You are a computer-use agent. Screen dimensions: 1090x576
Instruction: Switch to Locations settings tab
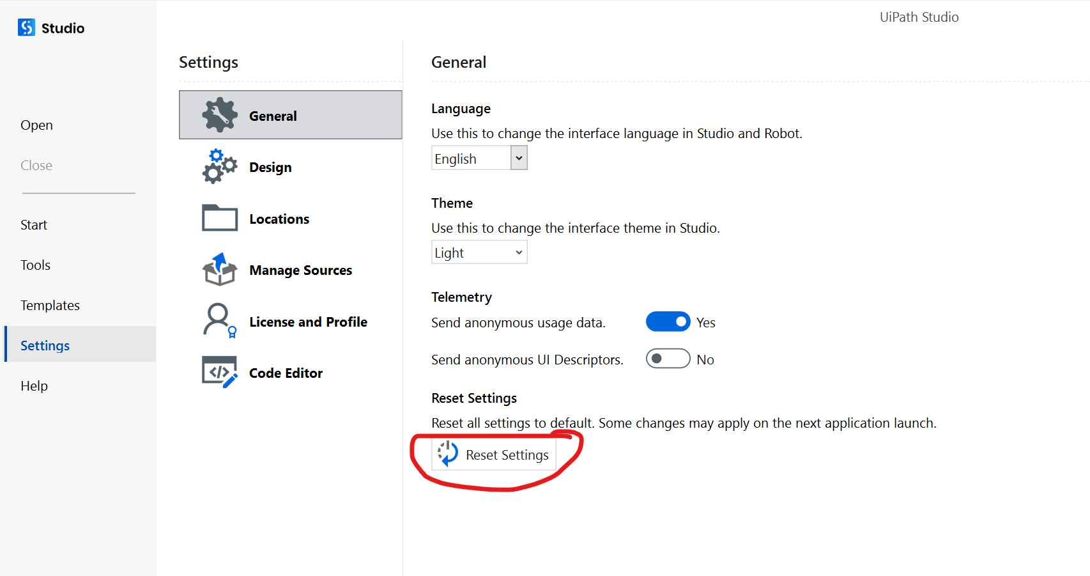(x=279, y=219)
